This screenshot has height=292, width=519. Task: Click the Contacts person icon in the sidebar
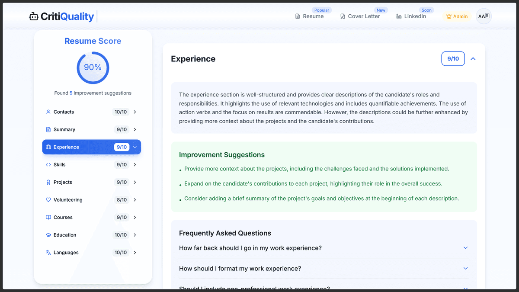click(x=48, y=112)
